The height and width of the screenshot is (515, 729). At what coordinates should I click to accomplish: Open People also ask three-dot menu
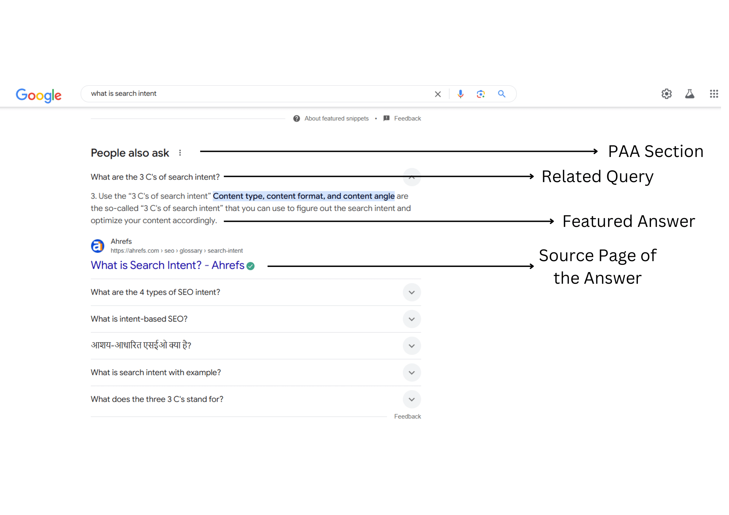(180, 153)
